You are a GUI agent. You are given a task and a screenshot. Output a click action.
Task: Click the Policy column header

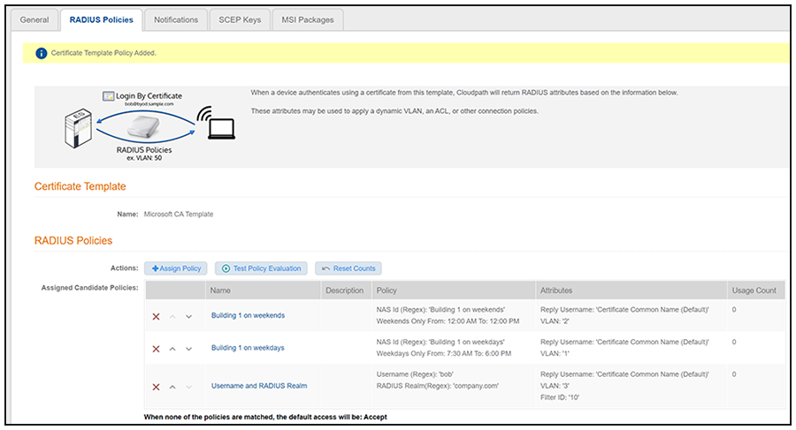click(x=454, y=290)
